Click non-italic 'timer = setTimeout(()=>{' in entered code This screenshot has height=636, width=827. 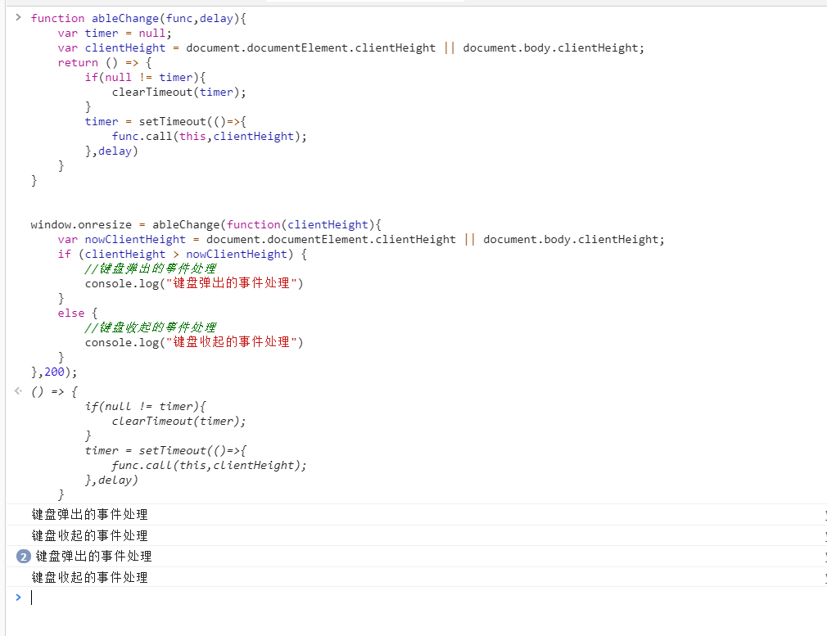pos(165,122)
